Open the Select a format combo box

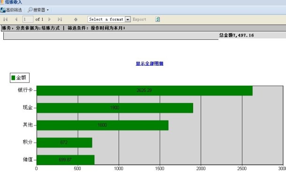109,19
